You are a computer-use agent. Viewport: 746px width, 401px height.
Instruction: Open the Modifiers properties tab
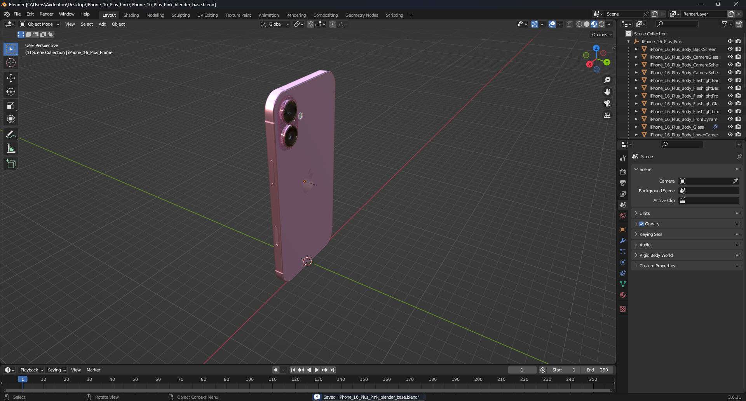[x=623, y=241]
